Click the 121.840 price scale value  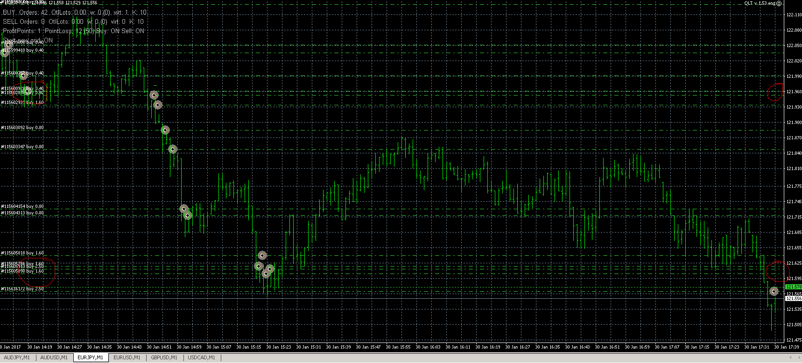point(794,153)
